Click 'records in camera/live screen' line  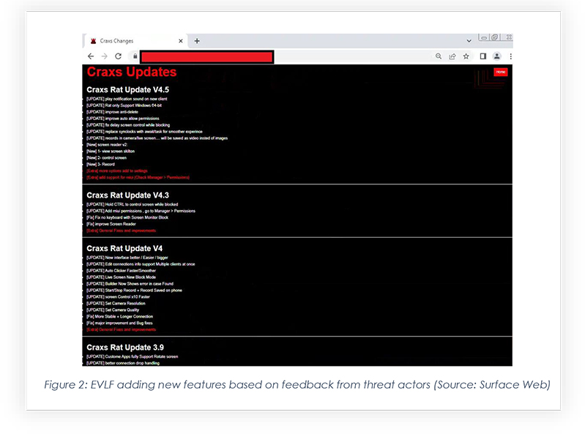[157, 138]
